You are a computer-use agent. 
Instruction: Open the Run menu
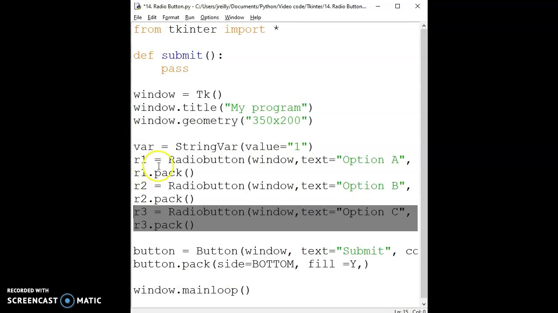[190, 17]
